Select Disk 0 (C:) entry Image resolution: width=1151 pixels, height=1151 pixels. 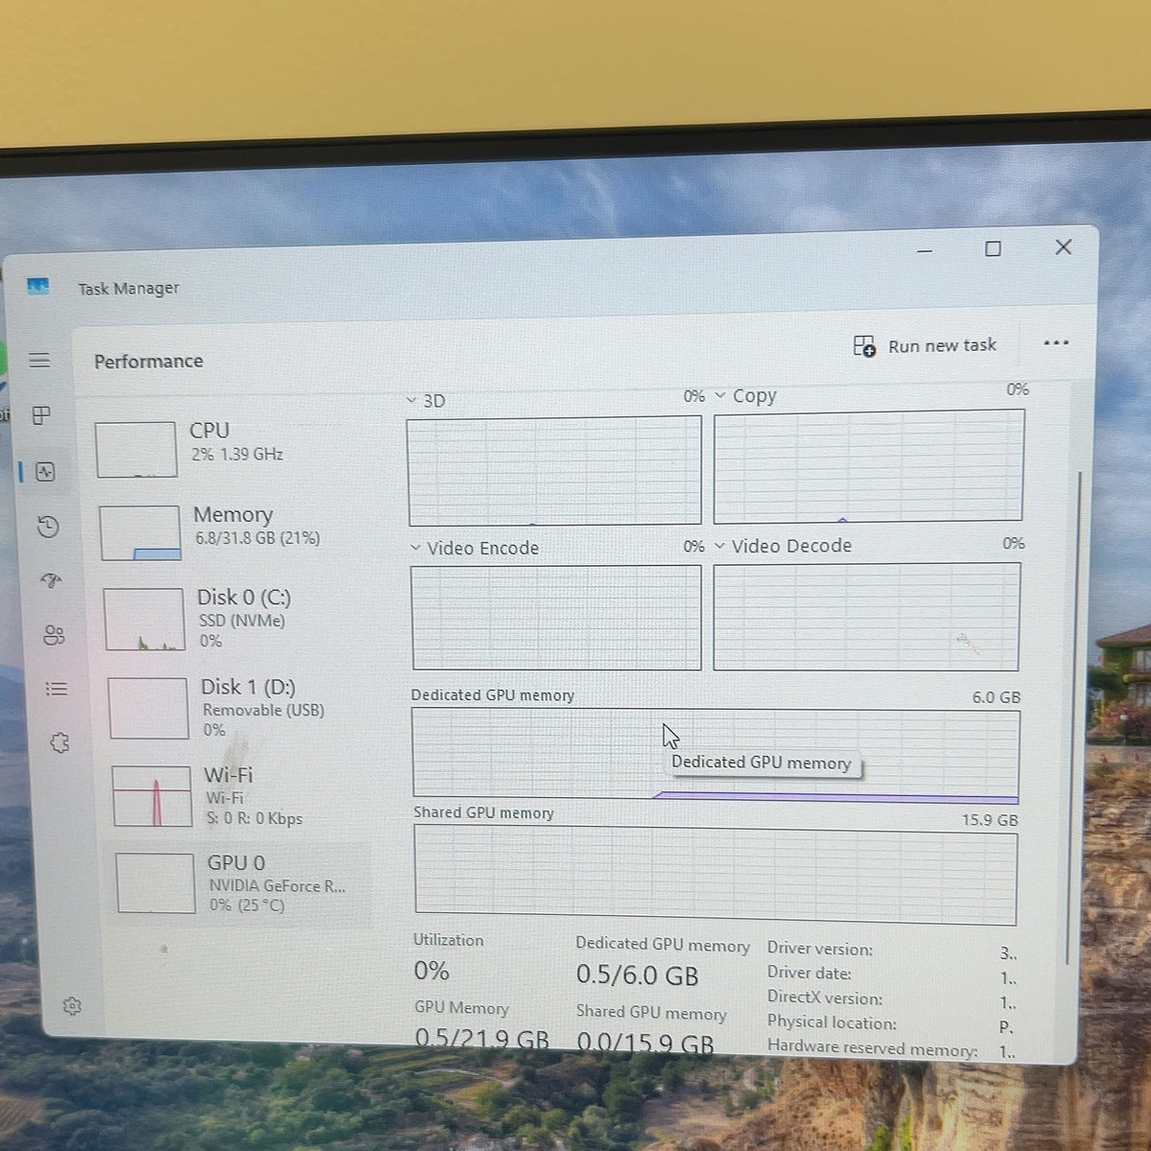[232, 619]
